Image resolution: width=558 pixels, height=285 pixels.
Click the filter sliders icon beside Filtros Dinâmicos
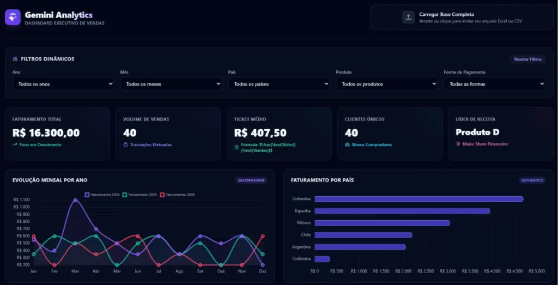pyautogui.click(x=15, y=59)
